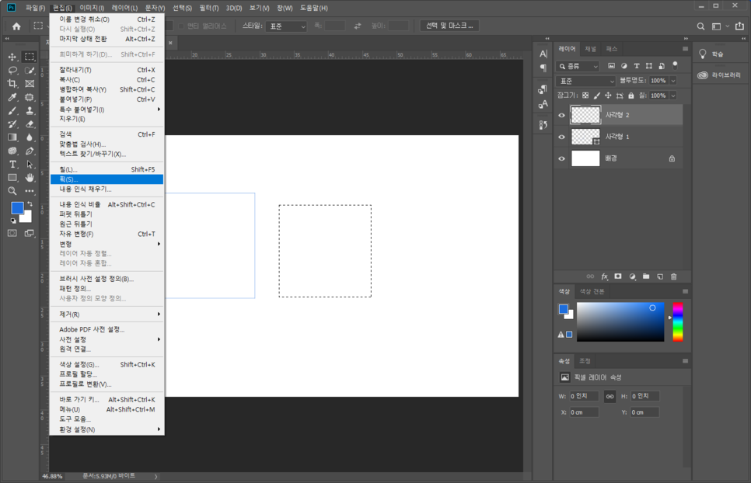Image resolution: width=751 pixels, height=483 pixels.
Task: Click the 선택 및 마스크 button
Action: point(449,26)
